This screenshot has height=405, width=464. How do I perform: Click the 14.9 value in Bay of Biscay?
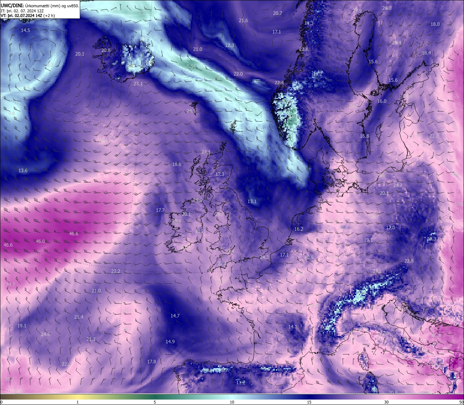click(x=170, y=342)
